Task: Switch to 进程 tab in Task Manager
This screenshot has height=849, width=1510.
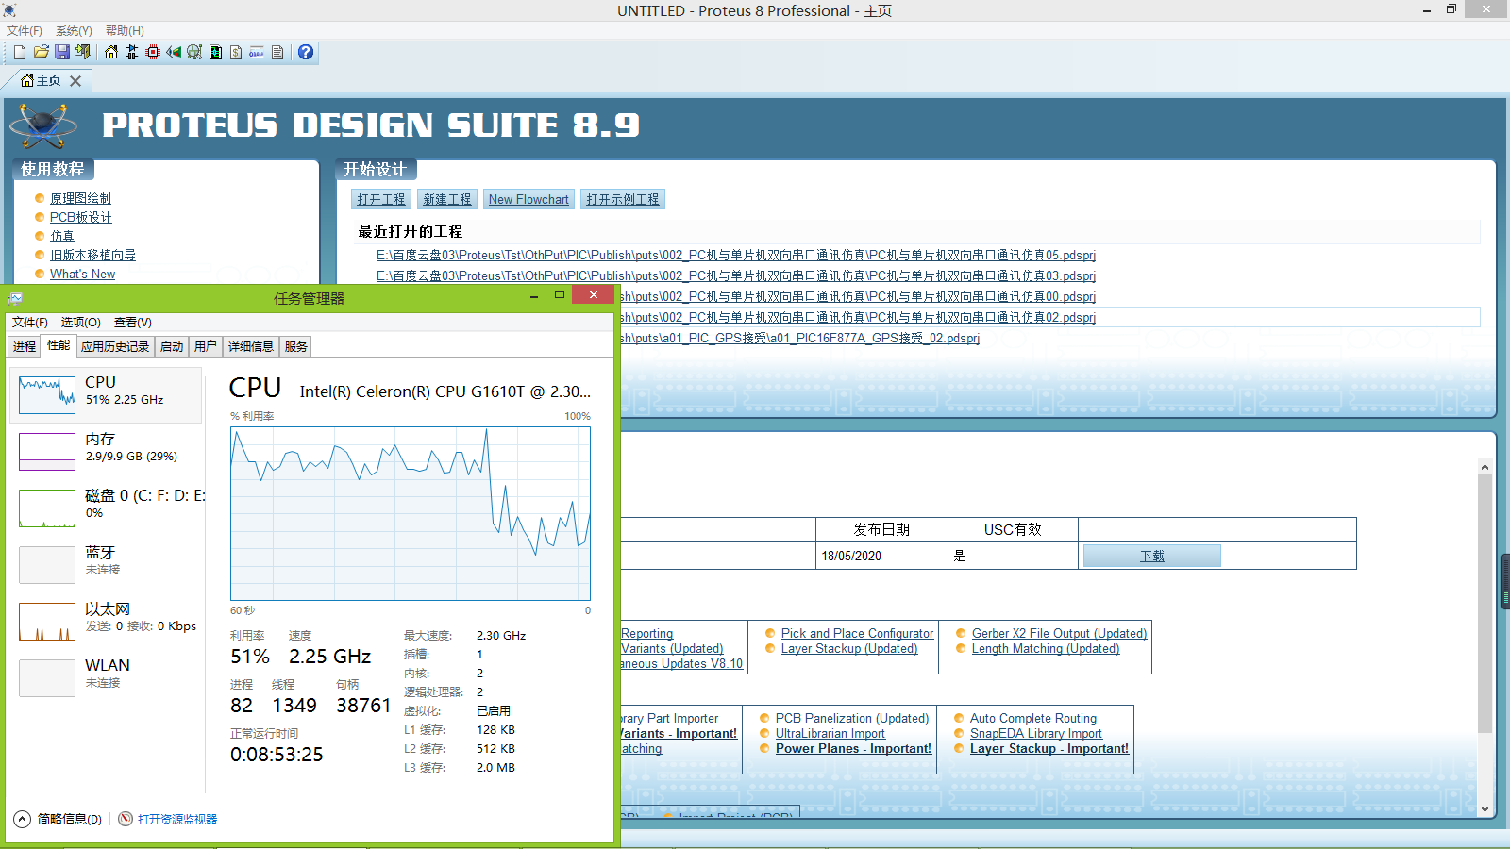Action: pyautogui.click(x=25, y=347)
